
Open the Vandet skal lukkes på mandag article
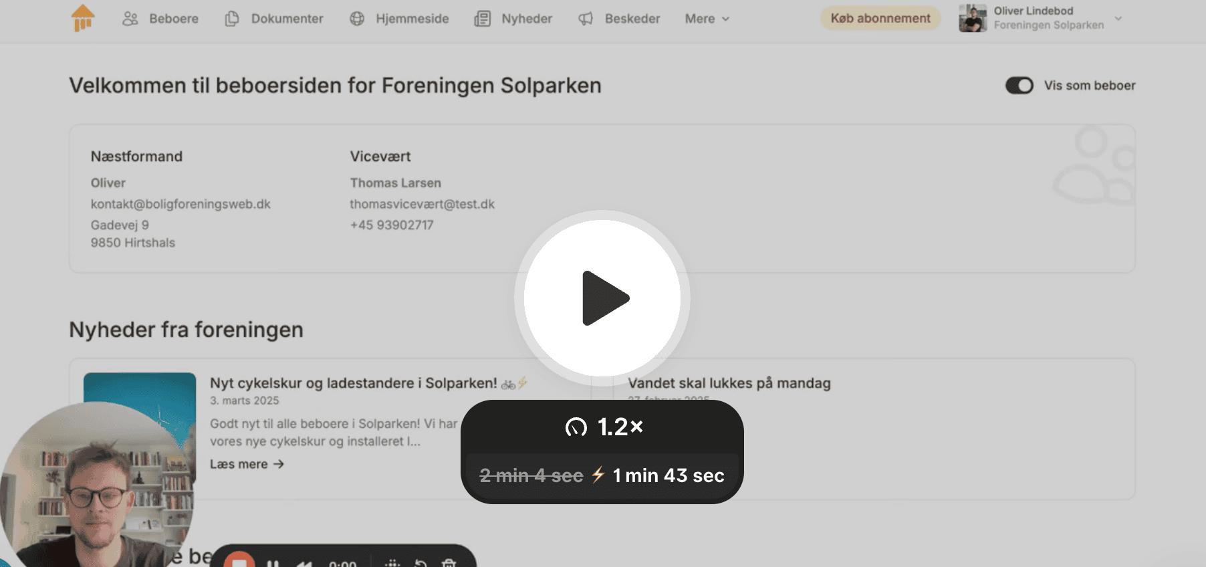click(x=729, y=383)
